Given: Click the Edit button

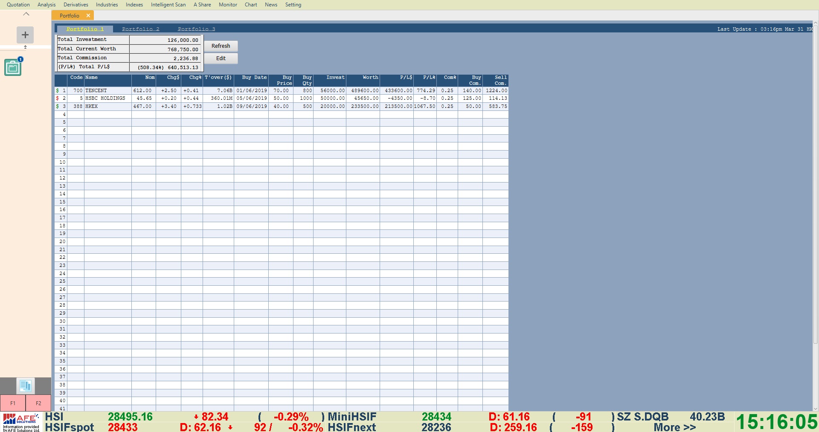Looking at the screenshot, I should tap(221, 58).
